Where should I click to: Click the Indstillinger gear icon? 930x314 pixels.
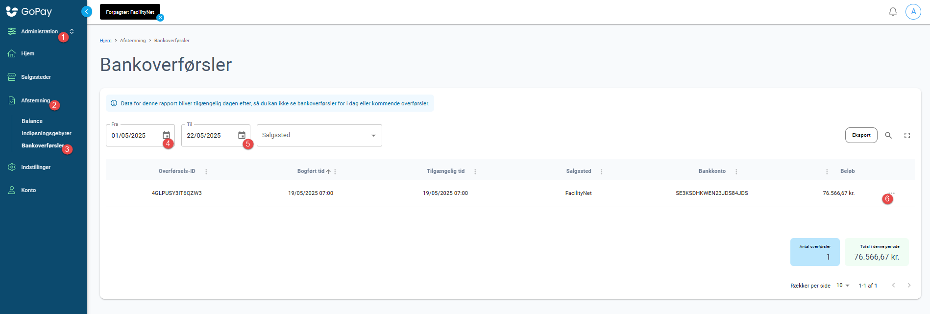[12, 167]
